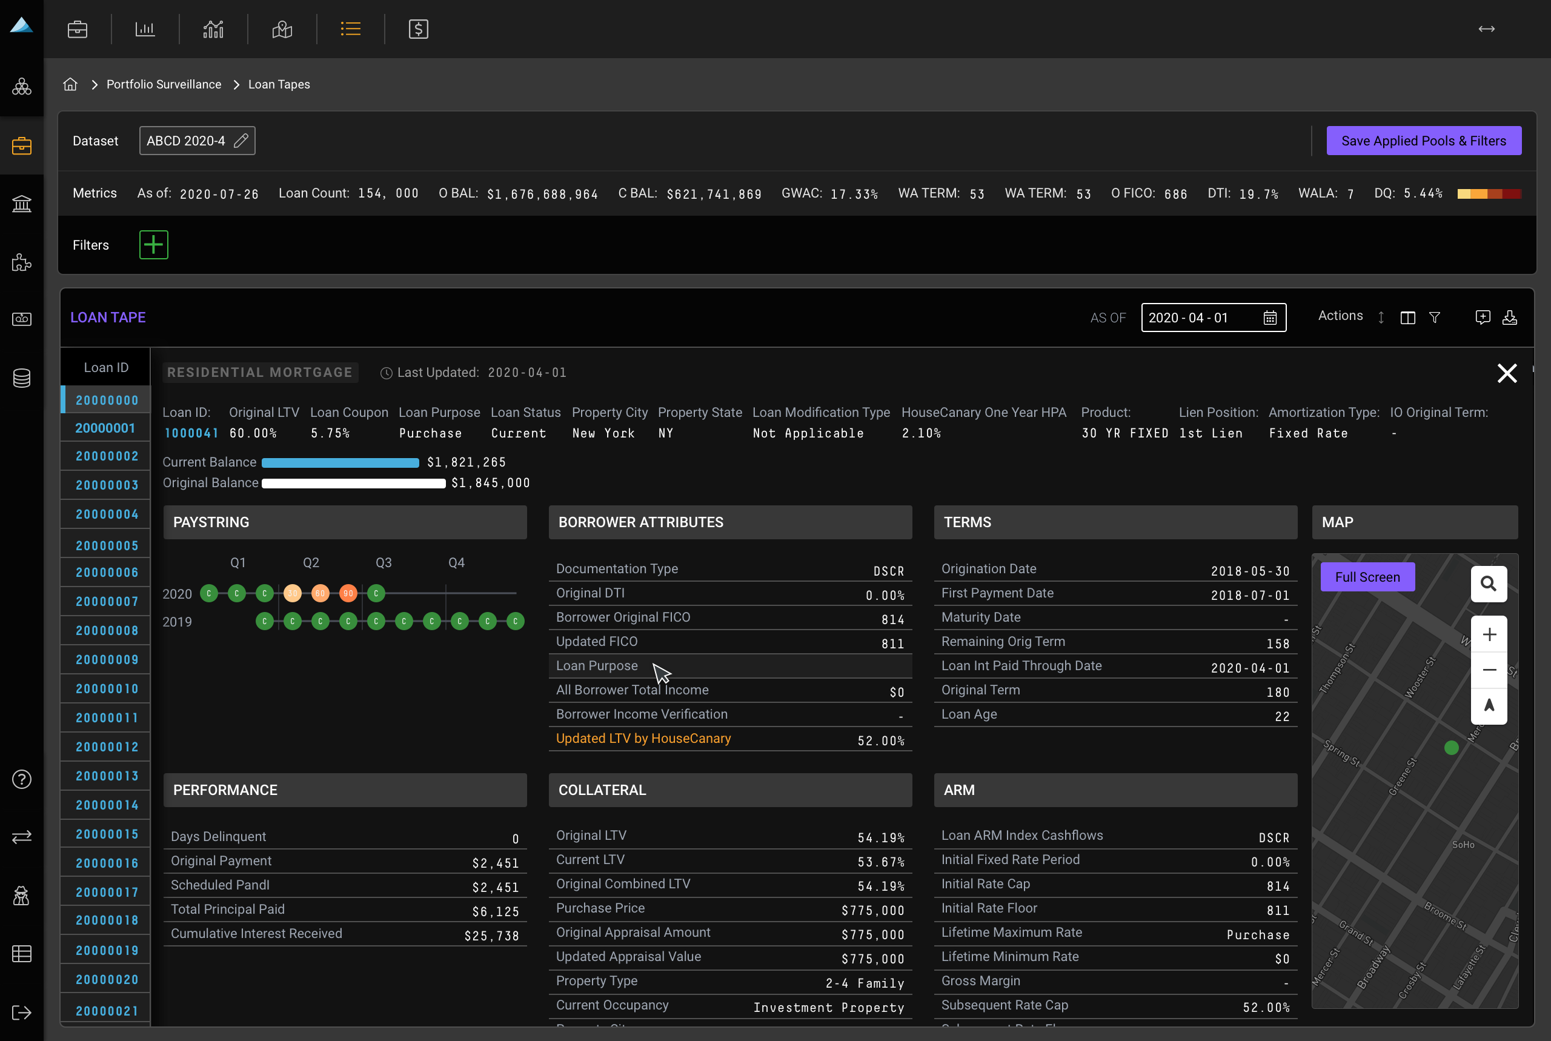The image size is (1551, 1041).
Task: Navigate to Portfolio Surveillance breadcrumb
Action: coord(164,84)
